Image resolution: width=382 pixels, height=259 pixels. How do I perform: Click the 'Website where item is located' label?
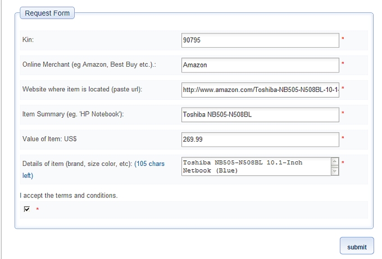click(x=82, y=90)
